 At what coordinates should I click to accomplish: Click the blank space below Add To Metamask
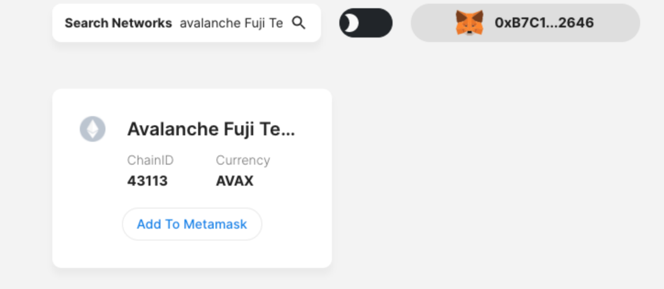click(192, 254)
